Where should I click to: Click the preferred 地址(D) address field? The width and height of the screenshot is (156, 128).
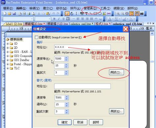pyautogui.click(x=82, y=47)
